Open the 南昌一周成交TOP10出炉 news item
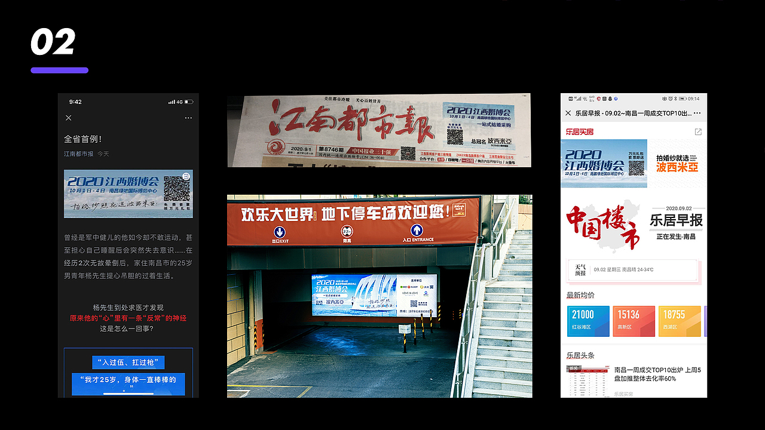Image resolution: width=765 pixels, height=430 pixels. coord(634,381)
